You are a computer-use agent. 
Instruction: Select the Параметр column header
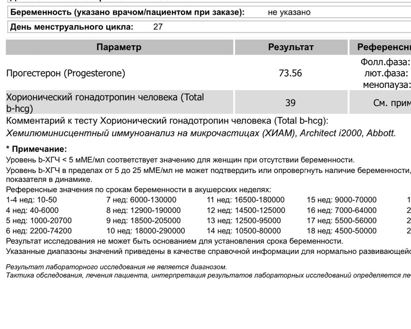coord(119,46)
